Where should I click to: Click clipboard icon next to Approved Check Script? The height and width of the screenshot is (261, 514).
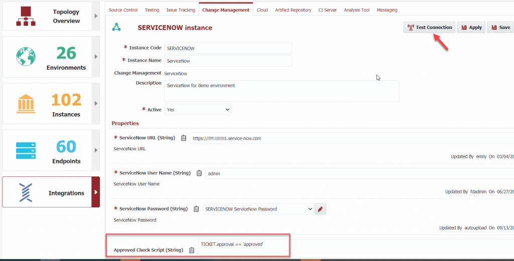tap(191, 250)
